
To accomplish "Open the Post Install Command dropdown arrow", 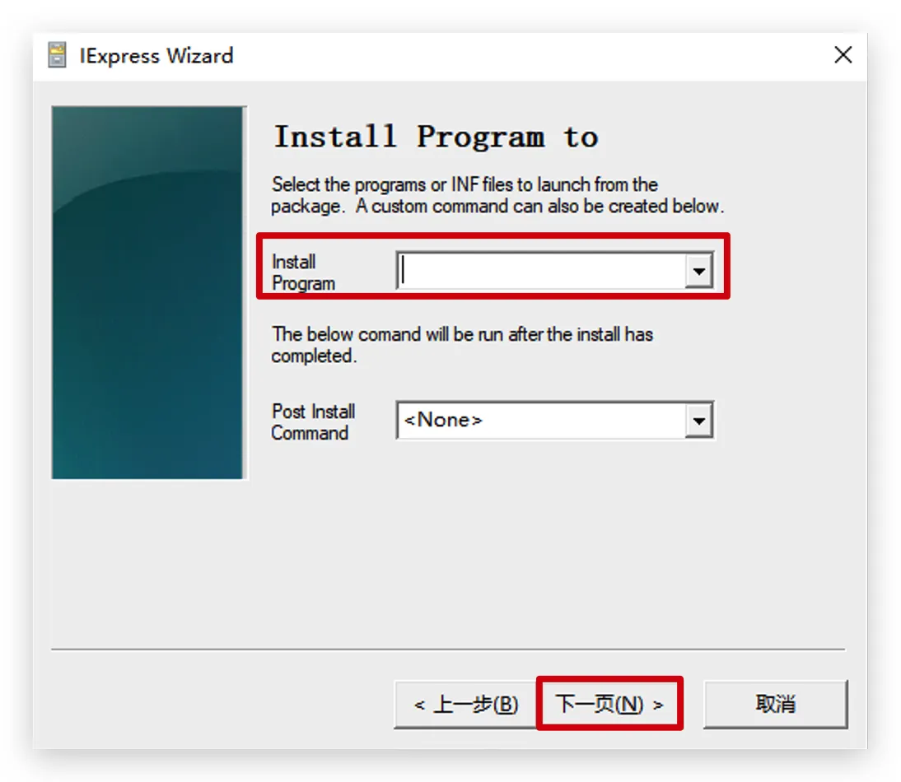I will click(698, 421).
